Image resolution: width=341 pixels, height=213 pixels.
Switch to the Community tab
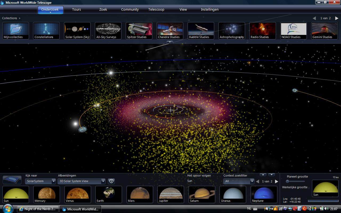(130, 9)
